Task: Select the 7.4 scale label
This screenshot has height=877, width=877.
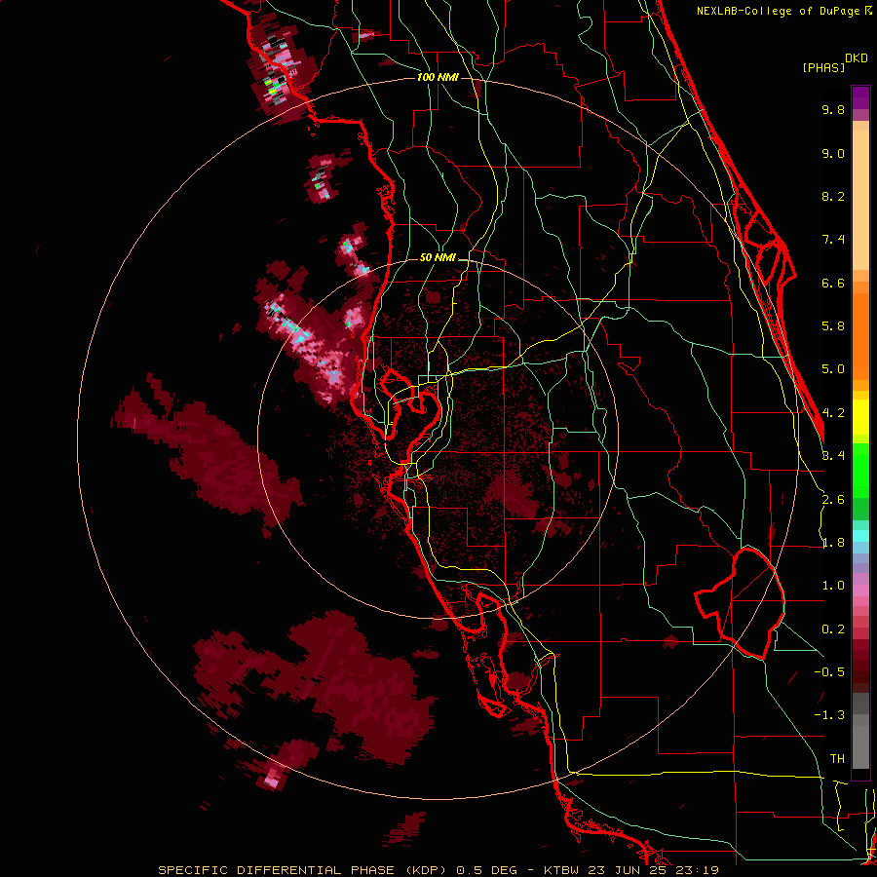Action: tap(833, 240)
